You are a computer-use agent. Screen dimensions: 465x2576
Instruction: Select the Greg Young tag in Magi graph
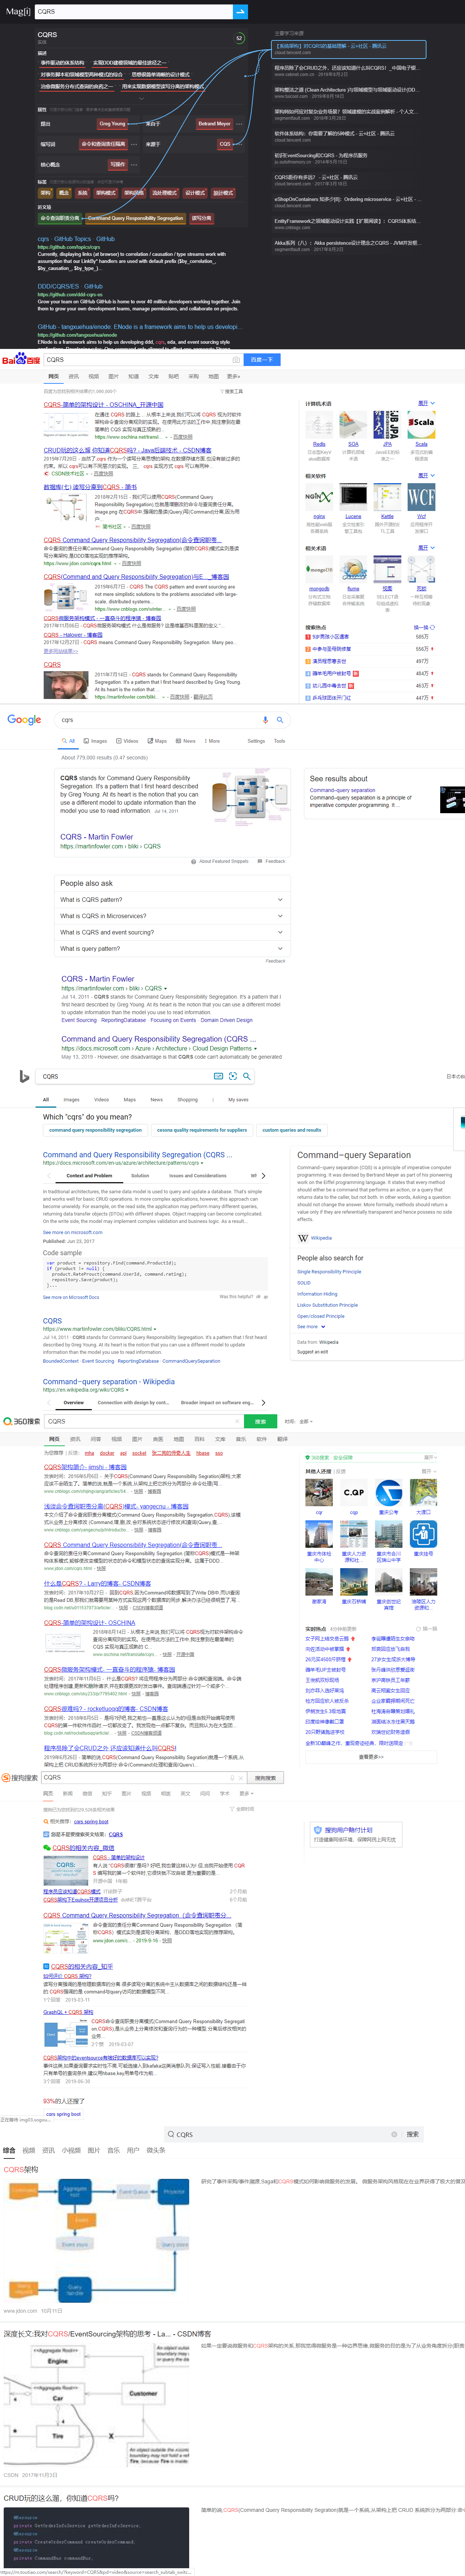point(113,124)
